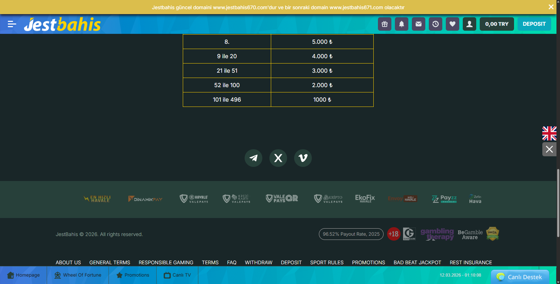Open the messages envelope icon

(419, 24)
